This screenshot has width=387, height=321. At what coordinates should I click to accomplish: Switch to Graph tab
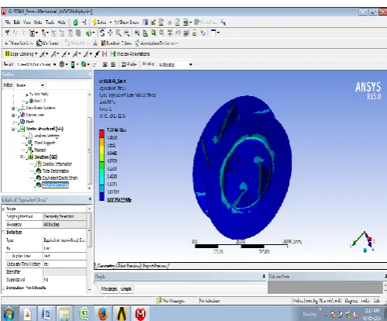(126, 289)
